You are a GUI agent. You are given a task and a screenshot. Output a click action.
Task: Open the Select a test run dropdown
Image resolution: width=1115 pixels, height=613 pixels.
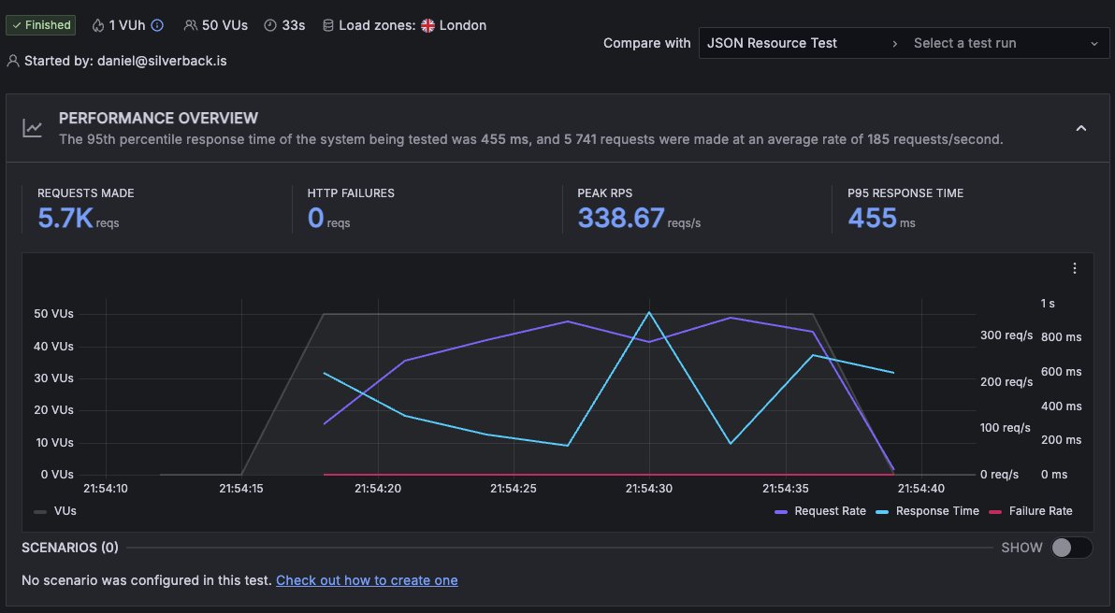pyautogui.click(x=1006, y=43)
